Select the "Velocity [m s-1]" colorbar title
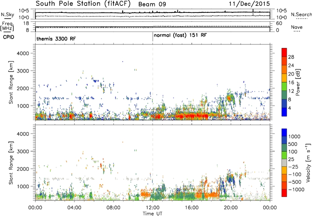This screenshot has height=216, width=312. click(x=308, y=163)
